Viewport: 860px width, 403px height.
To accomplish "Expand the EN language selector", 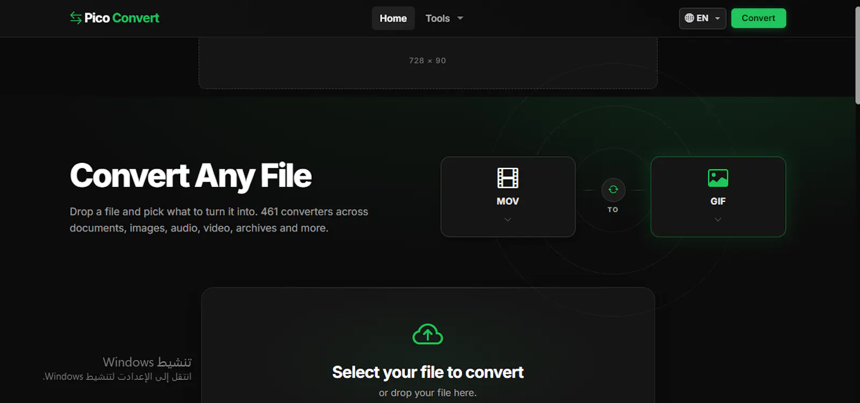I will pos(703,18).
